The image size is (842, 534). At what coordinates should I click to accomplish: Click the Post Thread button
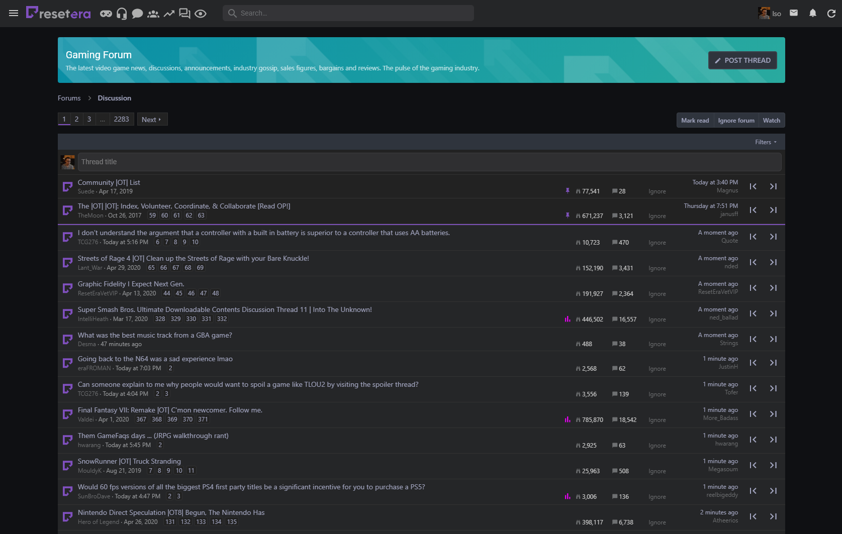click(742, 60)
